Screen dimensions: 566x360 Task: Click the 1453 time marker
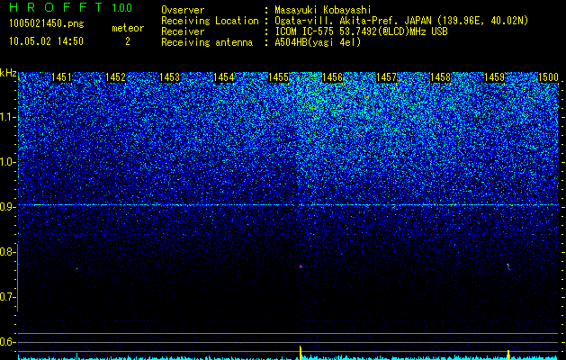click(170, 77)
